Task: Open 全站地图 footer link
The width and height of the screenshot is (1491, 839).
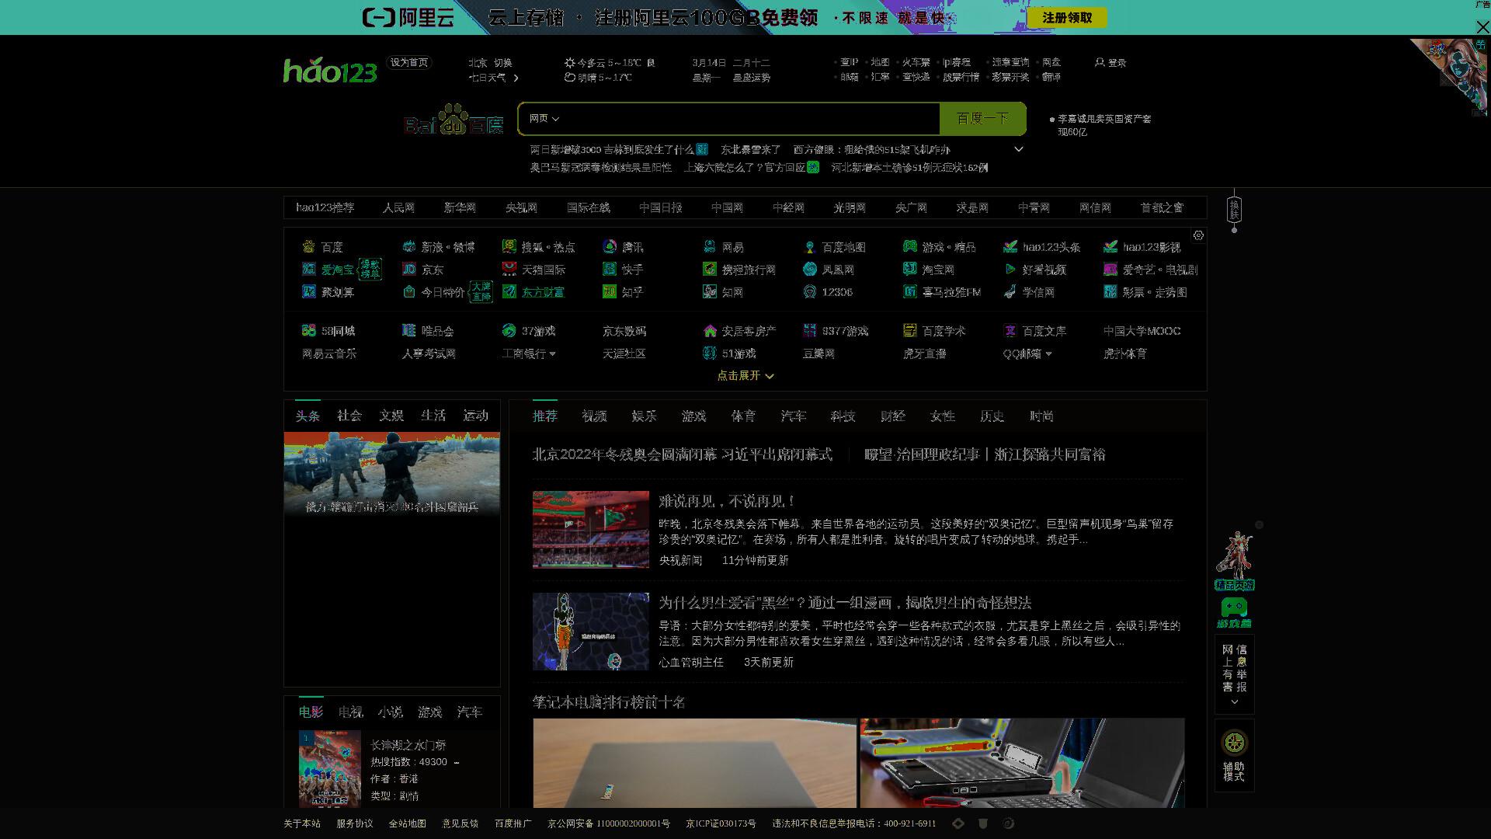Action: coord(407,823)
